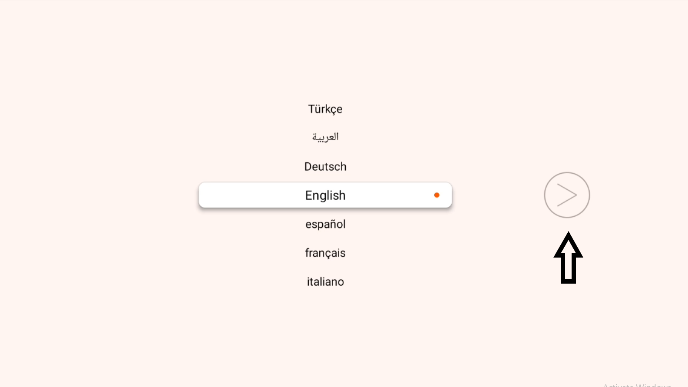
Task: Click the orange dot beside English
Action: 437,195
